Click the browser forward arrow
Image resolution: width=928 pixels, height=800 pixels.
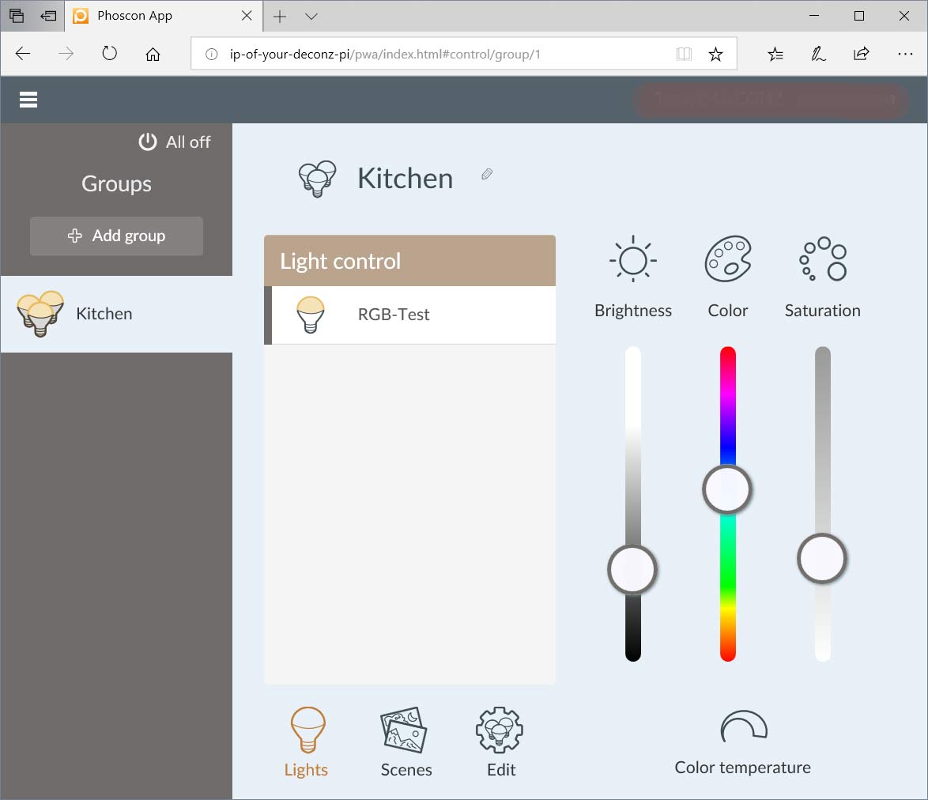tap(66, 54)
